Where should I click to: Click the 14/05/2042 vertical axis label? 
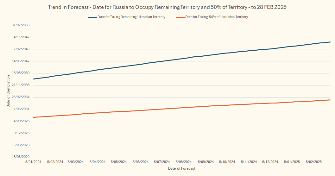(x=21, y=61)
